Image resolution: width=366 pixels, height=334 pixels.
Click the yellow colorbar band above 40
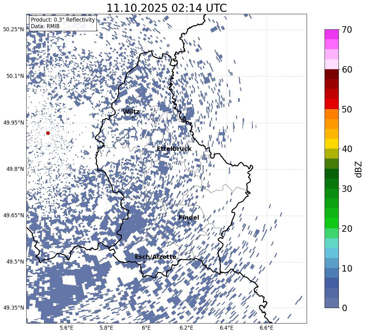331,144
